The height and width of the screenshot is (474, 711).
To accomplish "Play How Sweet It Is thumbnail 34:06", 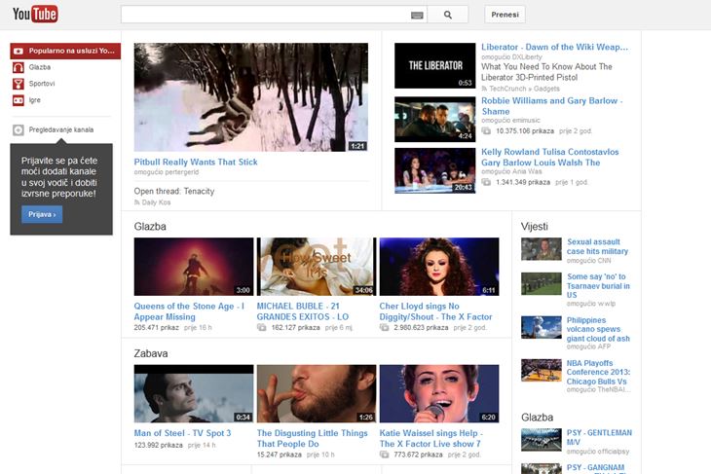I will click(317, 267).
